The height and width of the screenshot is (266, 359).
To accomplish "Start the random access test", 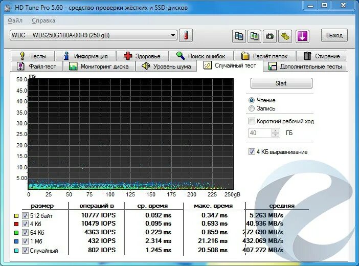I will pyautogui.click(x=281, y=83).
